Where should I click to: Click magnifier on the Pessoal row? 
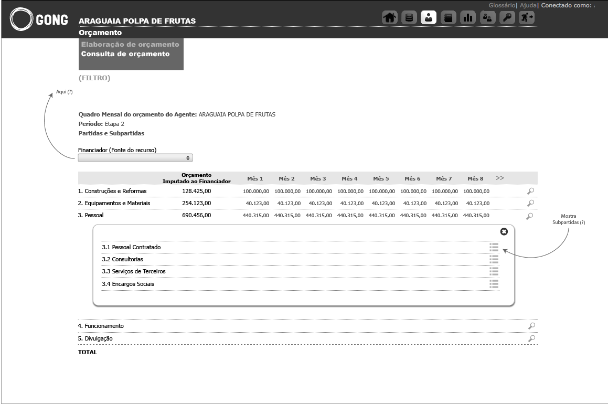tap(529, 216)
